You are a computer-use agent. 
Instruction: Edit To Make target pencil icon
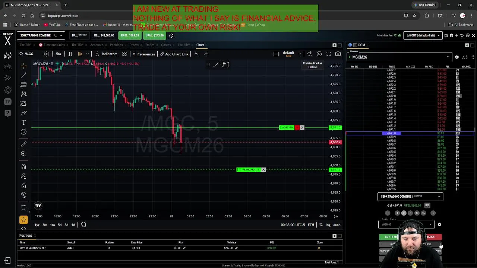pos(236,248)
